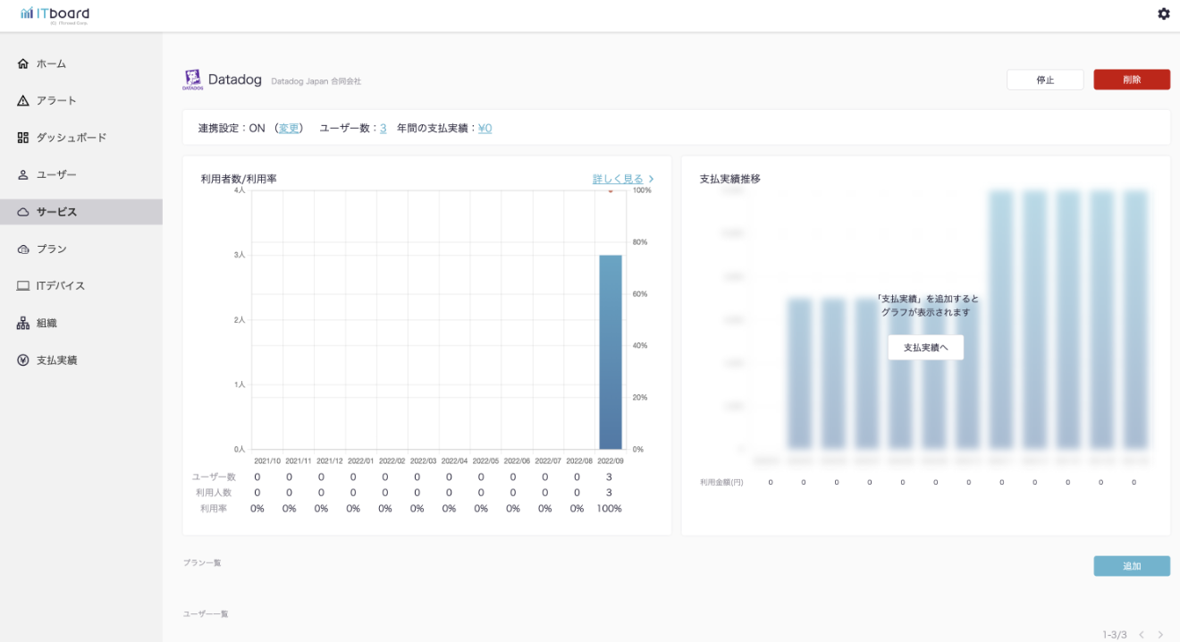1180x642 pixels.
Task: Click the yen payment records icon
Action: tap(23, 360)
